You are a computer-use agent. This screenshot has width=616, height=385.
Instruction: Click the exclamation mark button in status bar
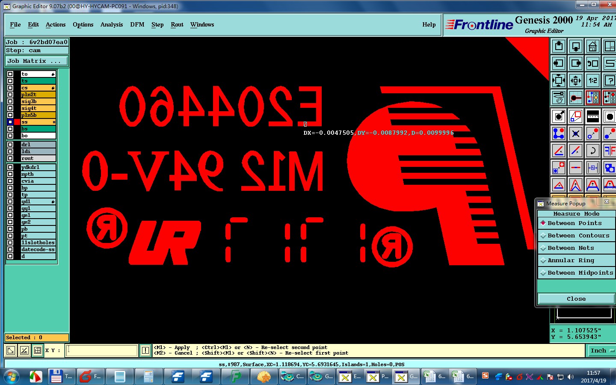145,350
